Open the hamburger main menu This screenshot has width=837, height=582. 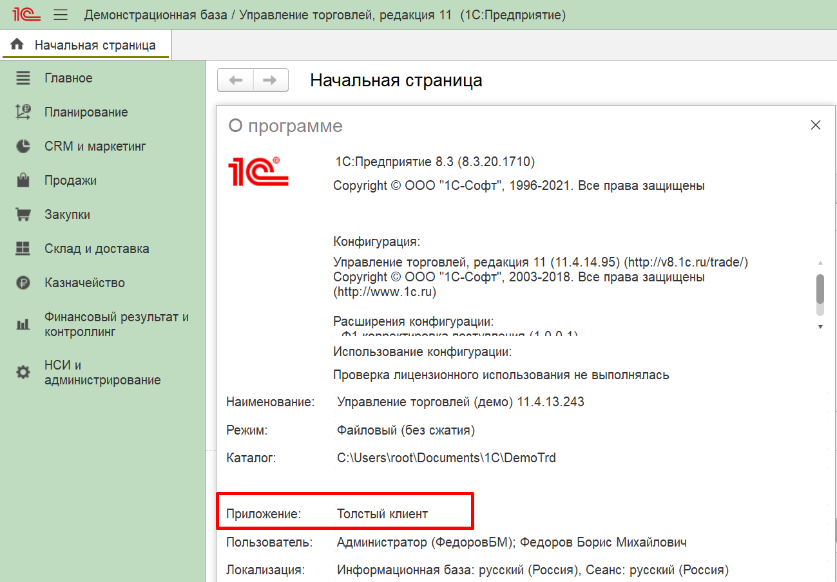tap(61, 14)
